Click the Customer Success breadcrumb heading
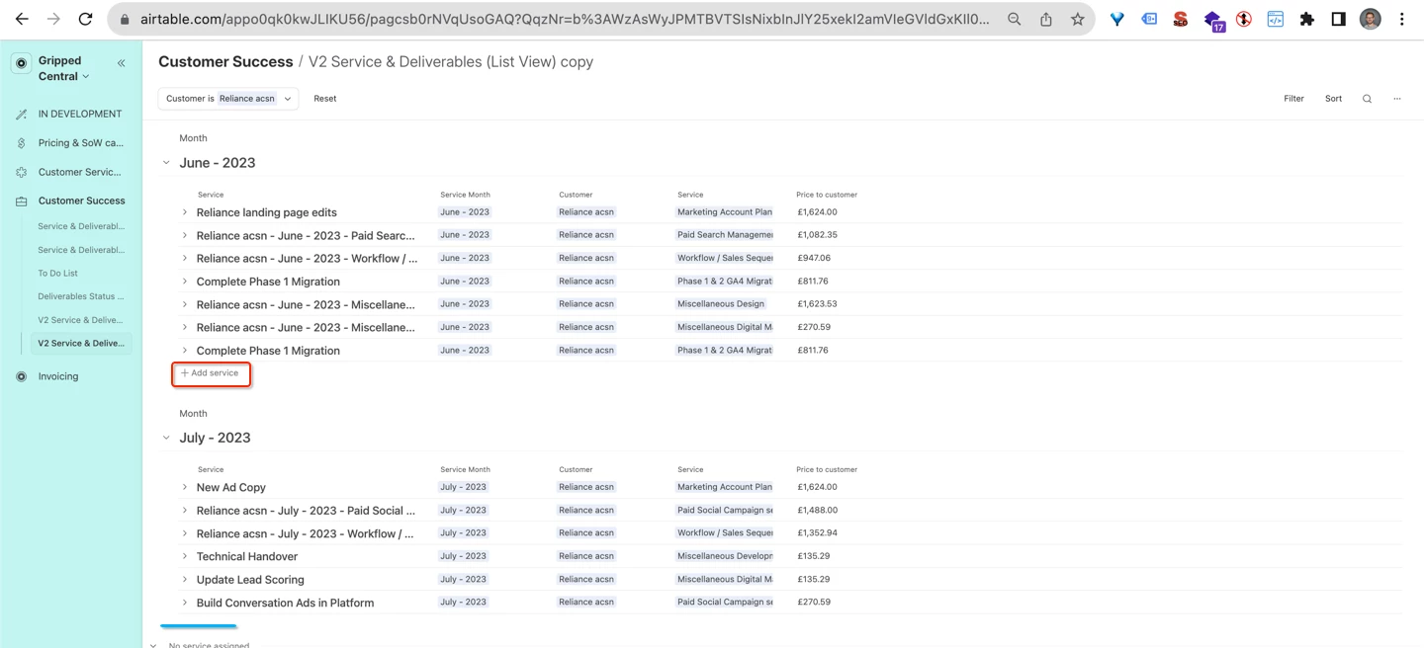 coord(225,61)
